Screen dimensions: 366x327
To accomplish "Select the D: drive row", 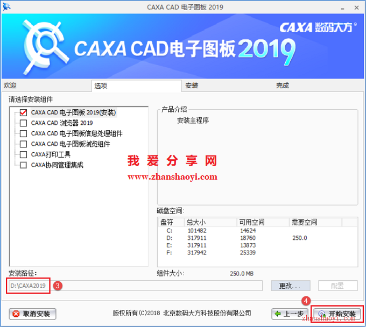I will point(258,238).
